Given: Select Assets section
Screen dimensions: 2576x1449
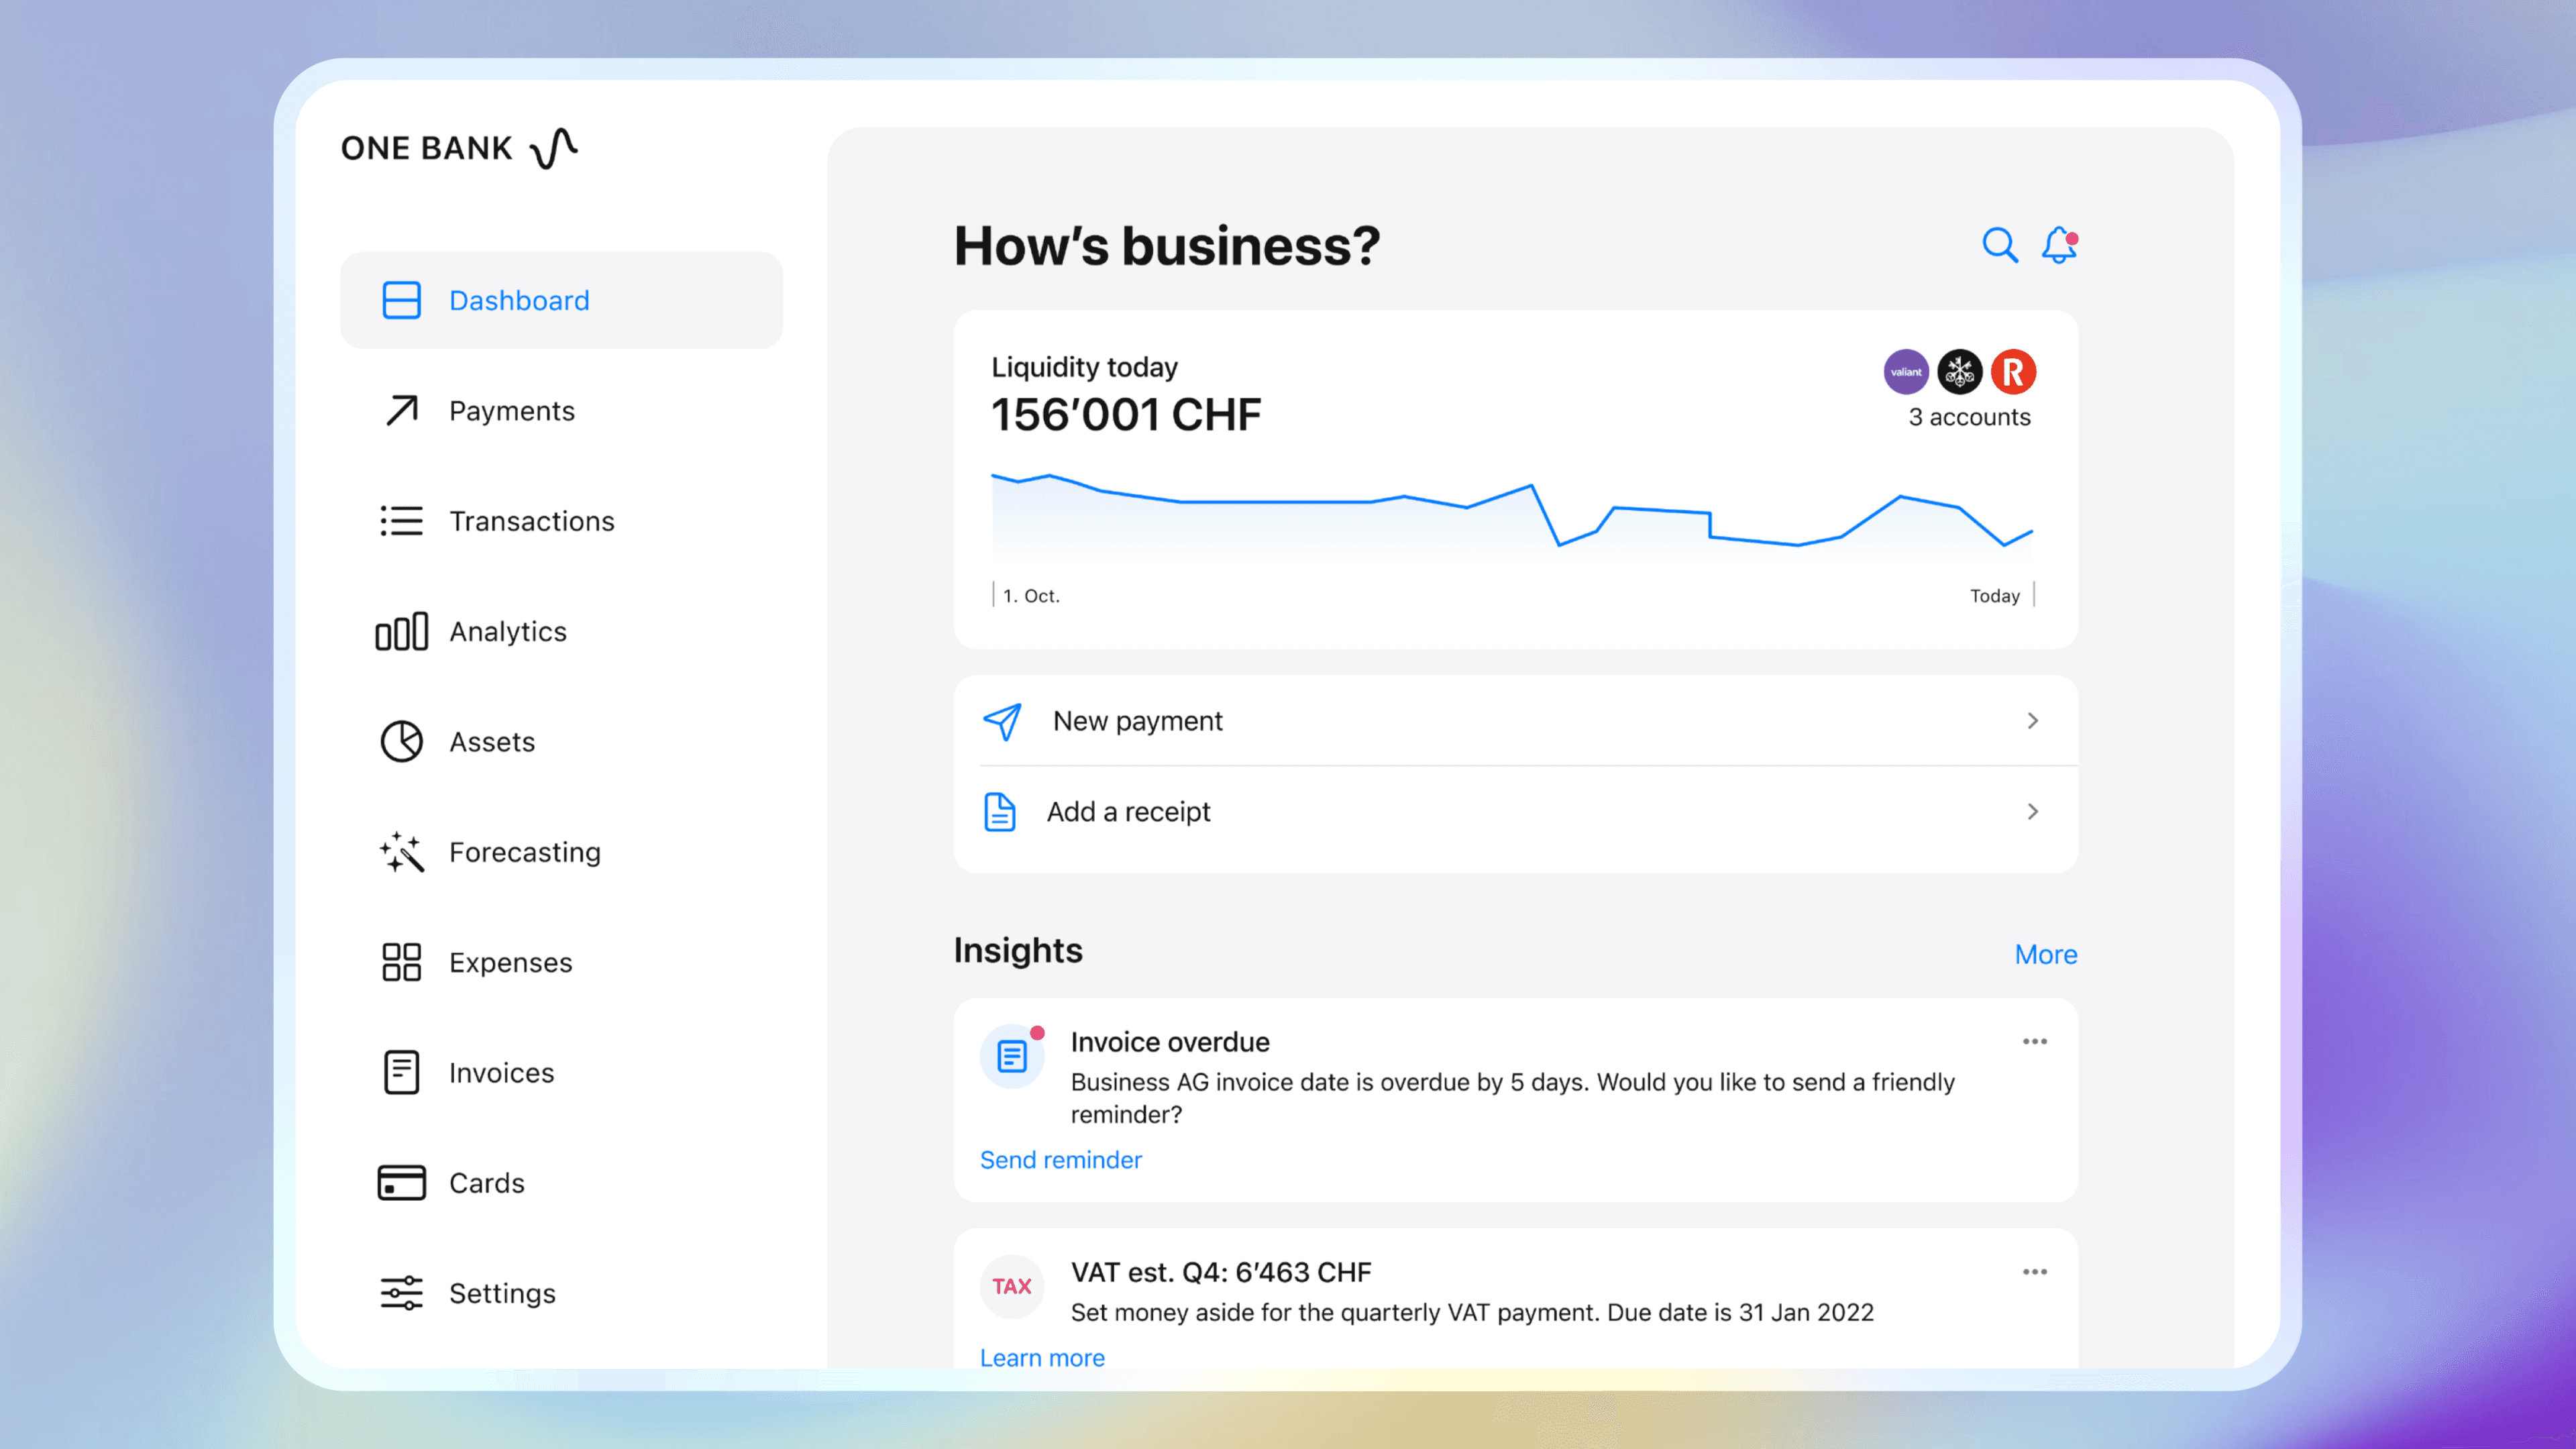Looking at the screenshot, I should 490,739.
